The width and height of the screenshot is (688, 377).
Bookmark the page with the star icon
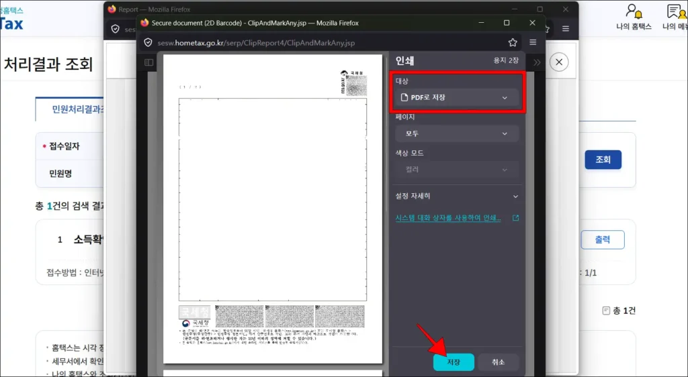point(513,42)
